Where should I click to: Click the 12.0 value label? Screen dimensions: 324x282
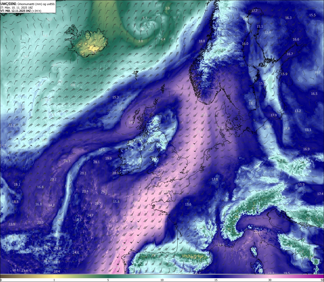(x=102, y=150)
